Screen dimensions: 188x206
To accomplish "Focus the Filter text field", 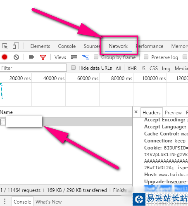I will pyautogui.click(x=33, y=68).
